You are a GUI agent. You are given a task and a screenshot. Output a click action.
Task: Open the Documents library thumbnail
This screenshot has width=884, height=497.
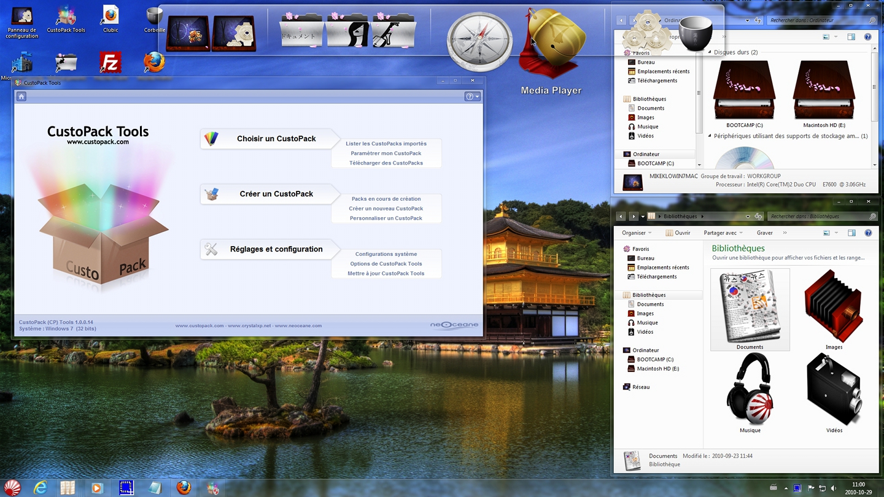pyautogui.click(x=750, y=309)
